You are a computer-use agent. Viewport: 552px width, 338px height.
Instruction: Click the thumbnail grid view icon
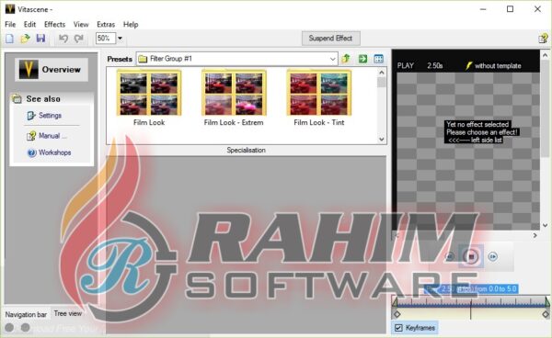(x=379, y=59)
